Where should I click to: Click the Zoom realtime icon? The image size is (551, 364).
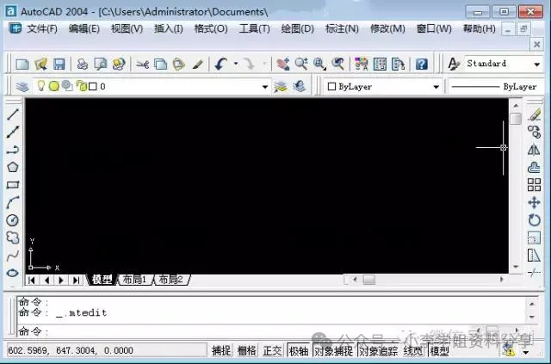coord(301,65)
